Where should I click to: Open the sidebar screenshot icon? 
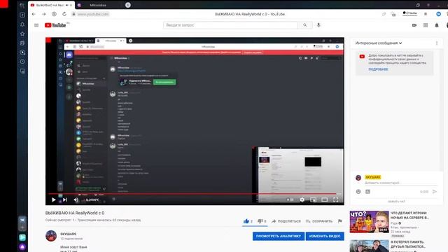pyautogui.click(x=22, y=71)
